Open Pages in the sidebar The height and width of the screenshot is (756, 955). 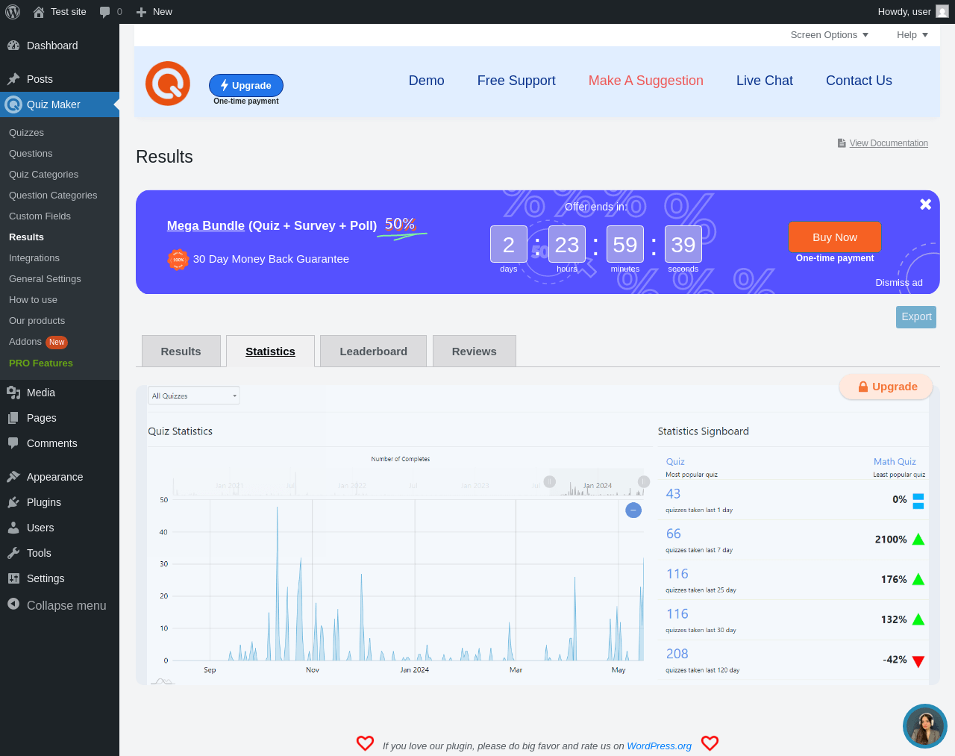point(60,418)
